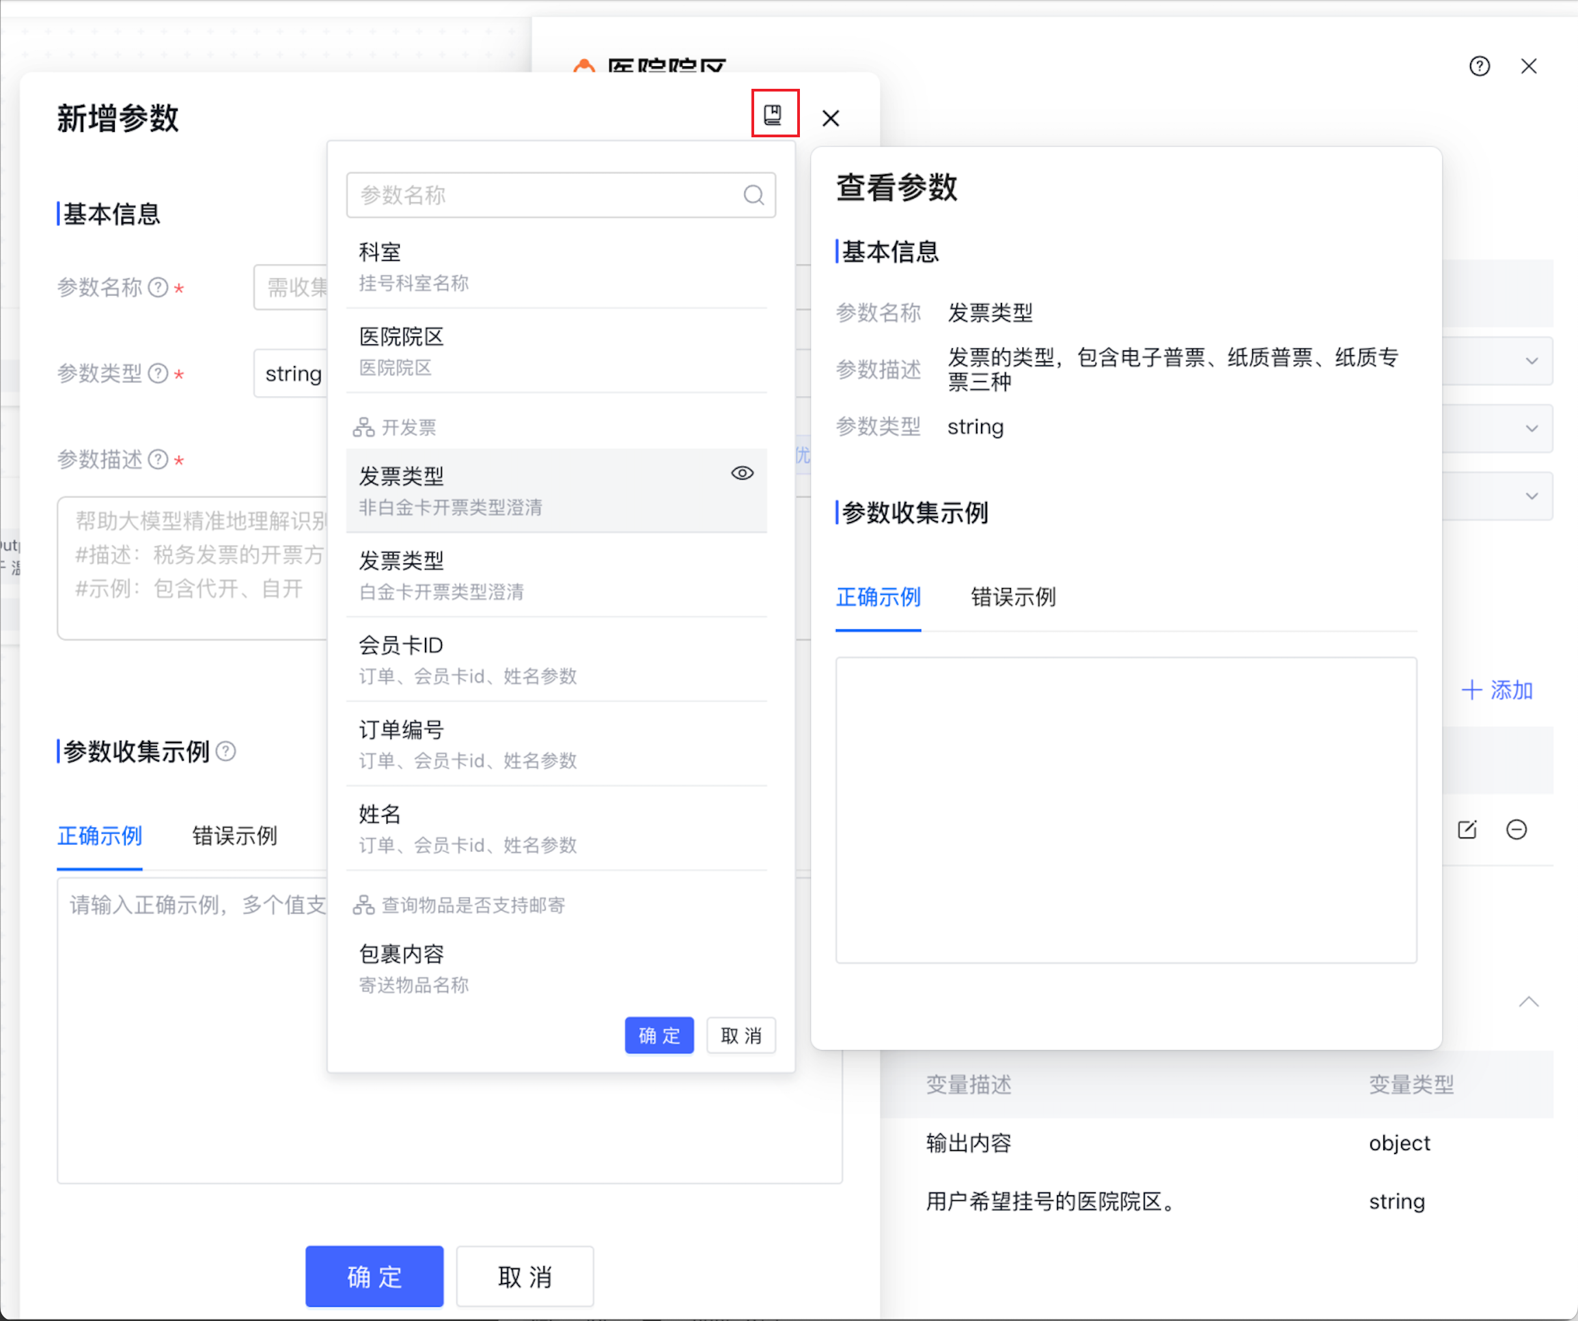Click help icon next to 参数描述 label
The image size is (1578, 1321).
pyautogui.click(x=158, y=459)
